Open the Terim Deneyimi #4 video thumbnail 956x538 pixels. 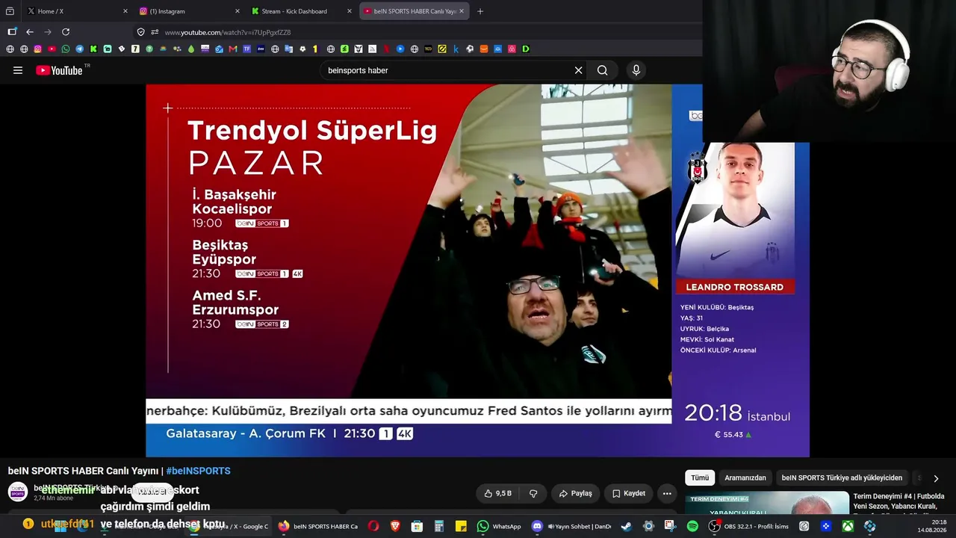point(769,504)
